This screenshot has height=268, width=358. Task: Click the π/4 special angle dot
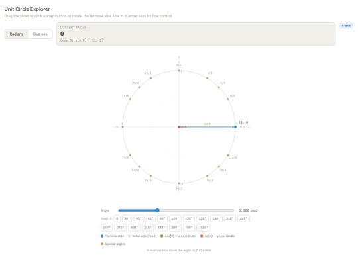pyautogui.click(x=219, y=87)
